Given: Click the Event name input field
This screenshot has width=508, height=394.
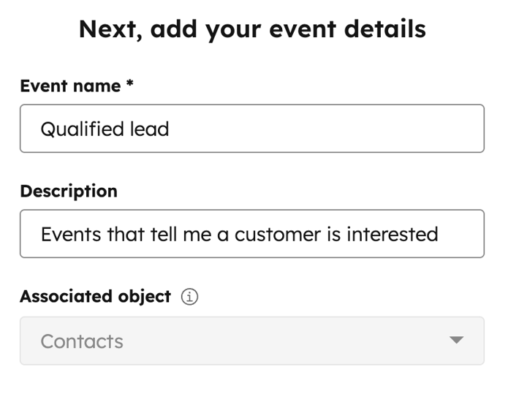Looking at the screenshot, I should point(251,129).
